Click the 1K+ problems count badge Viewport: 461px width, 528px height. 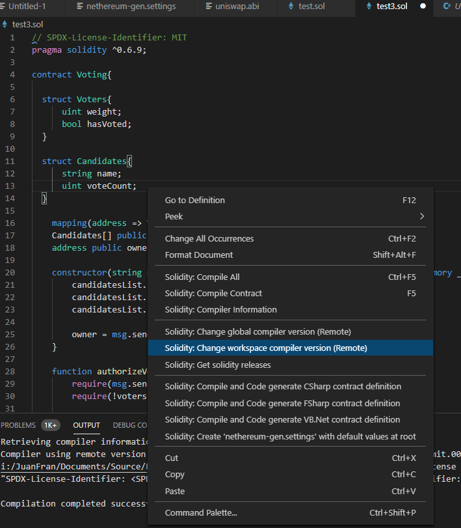50,425
